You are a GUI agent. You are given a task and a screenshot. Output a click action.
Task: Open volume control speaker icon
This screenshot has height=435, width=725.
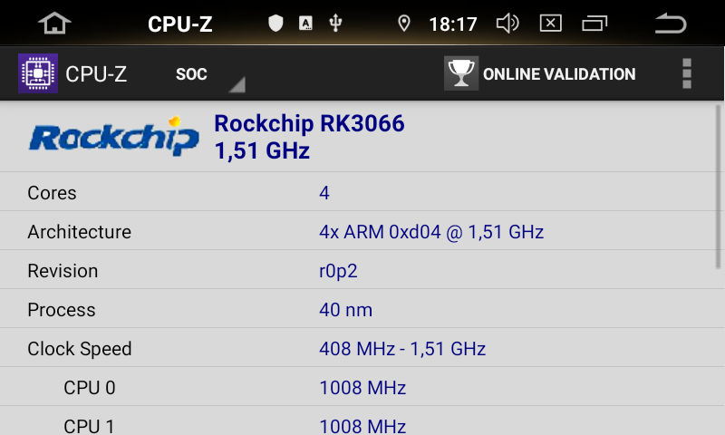[507, 24]
